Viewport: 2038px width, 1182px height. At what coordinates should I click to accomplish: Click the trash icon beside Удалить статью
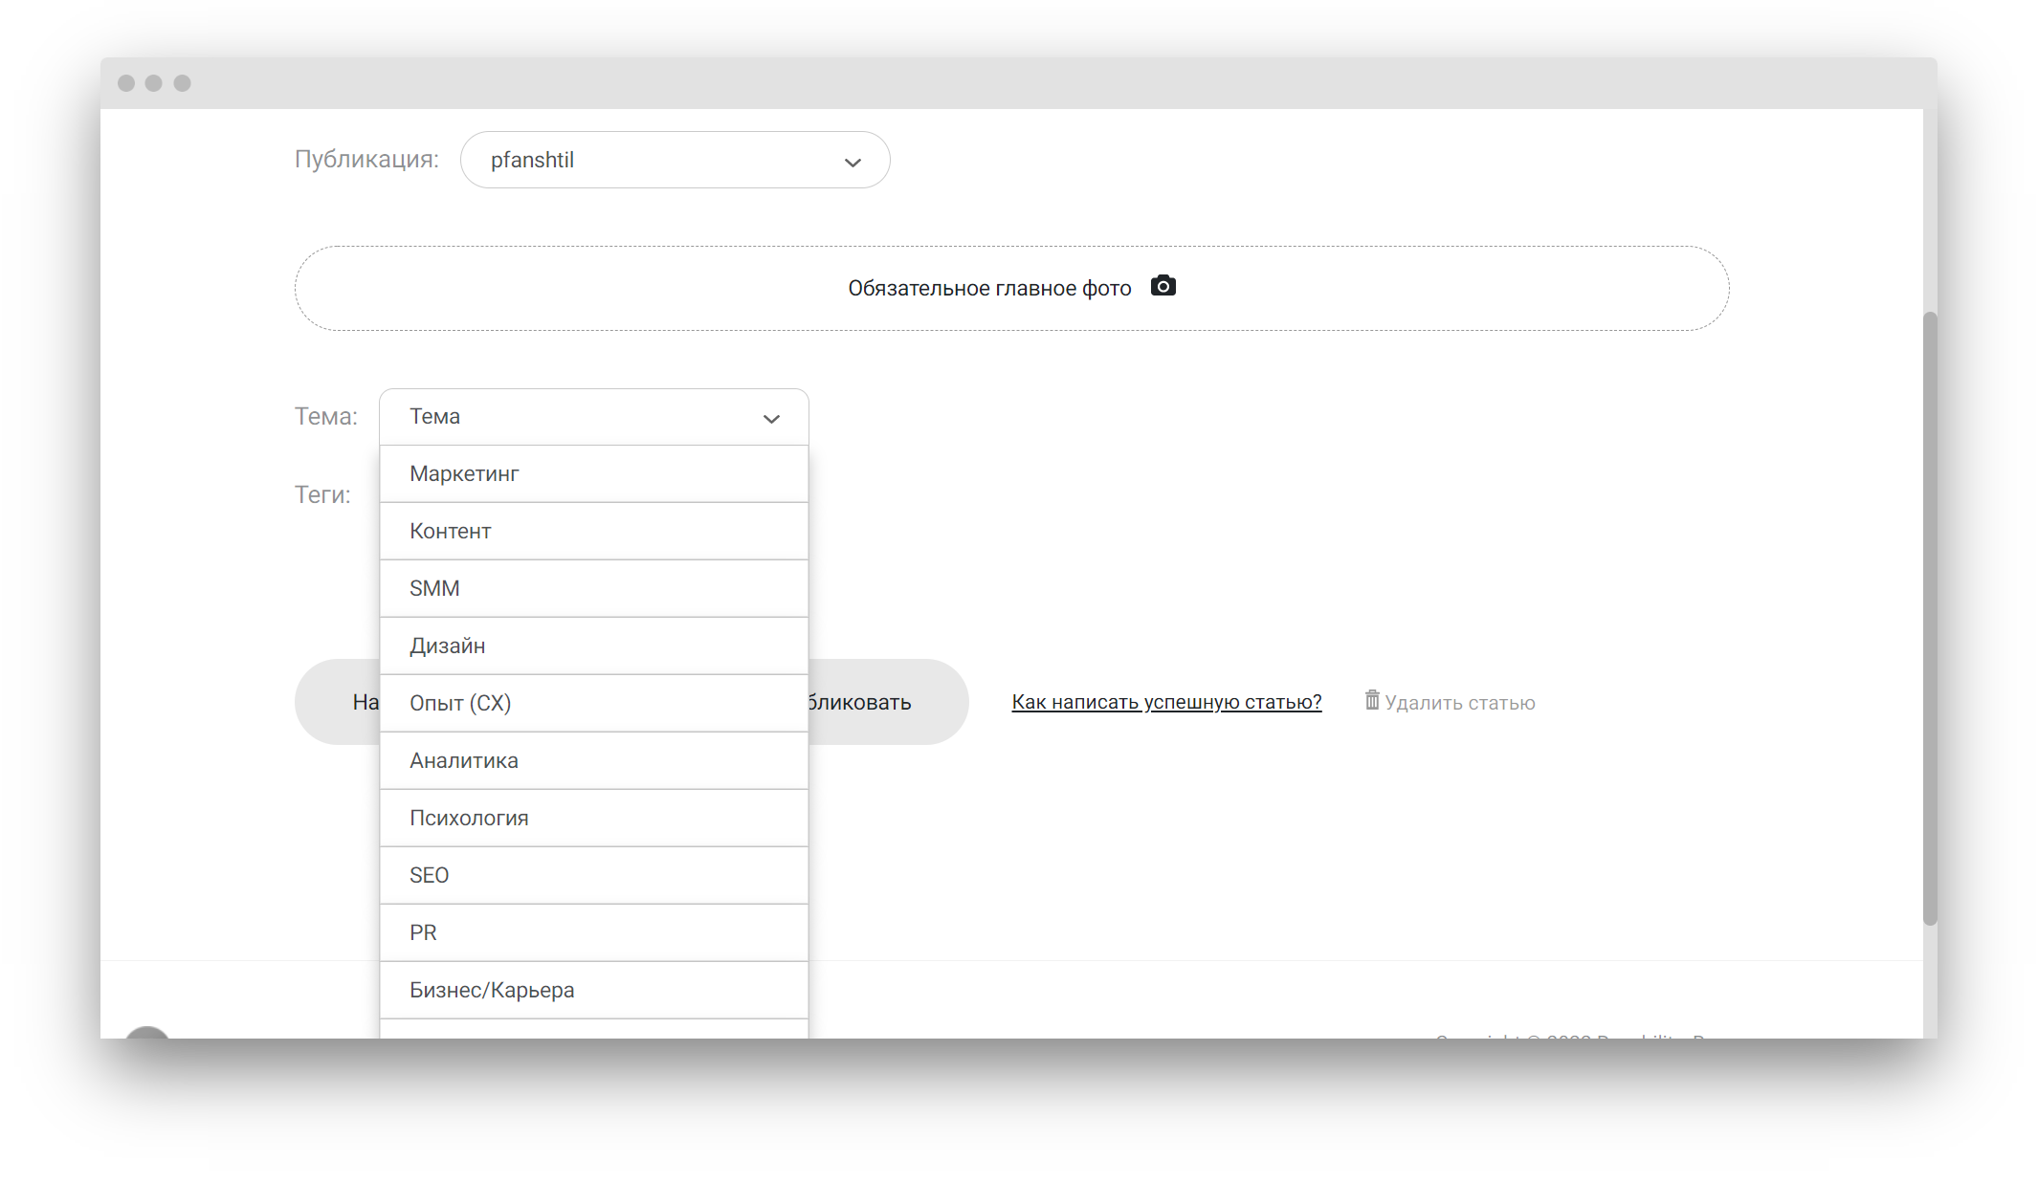[x=1372, y=700]
